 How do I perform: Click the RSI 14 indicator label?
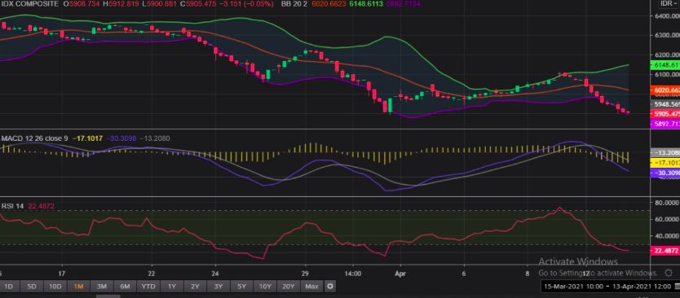12,206
